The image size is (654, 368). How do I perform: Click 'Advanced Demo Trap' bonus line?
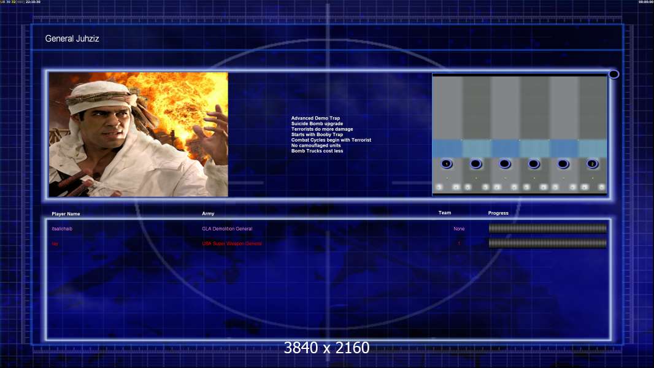pyautogui.click(x=315, y=118)
